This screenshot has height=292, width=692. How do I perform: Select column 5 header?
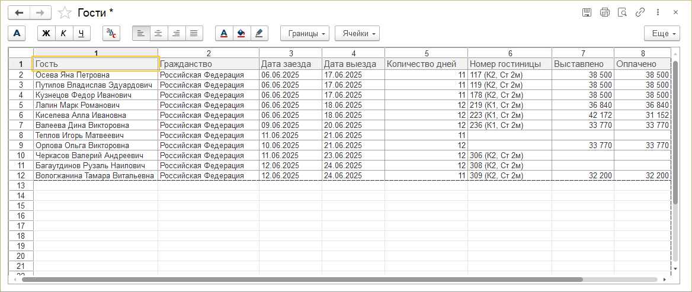[427, 53]
